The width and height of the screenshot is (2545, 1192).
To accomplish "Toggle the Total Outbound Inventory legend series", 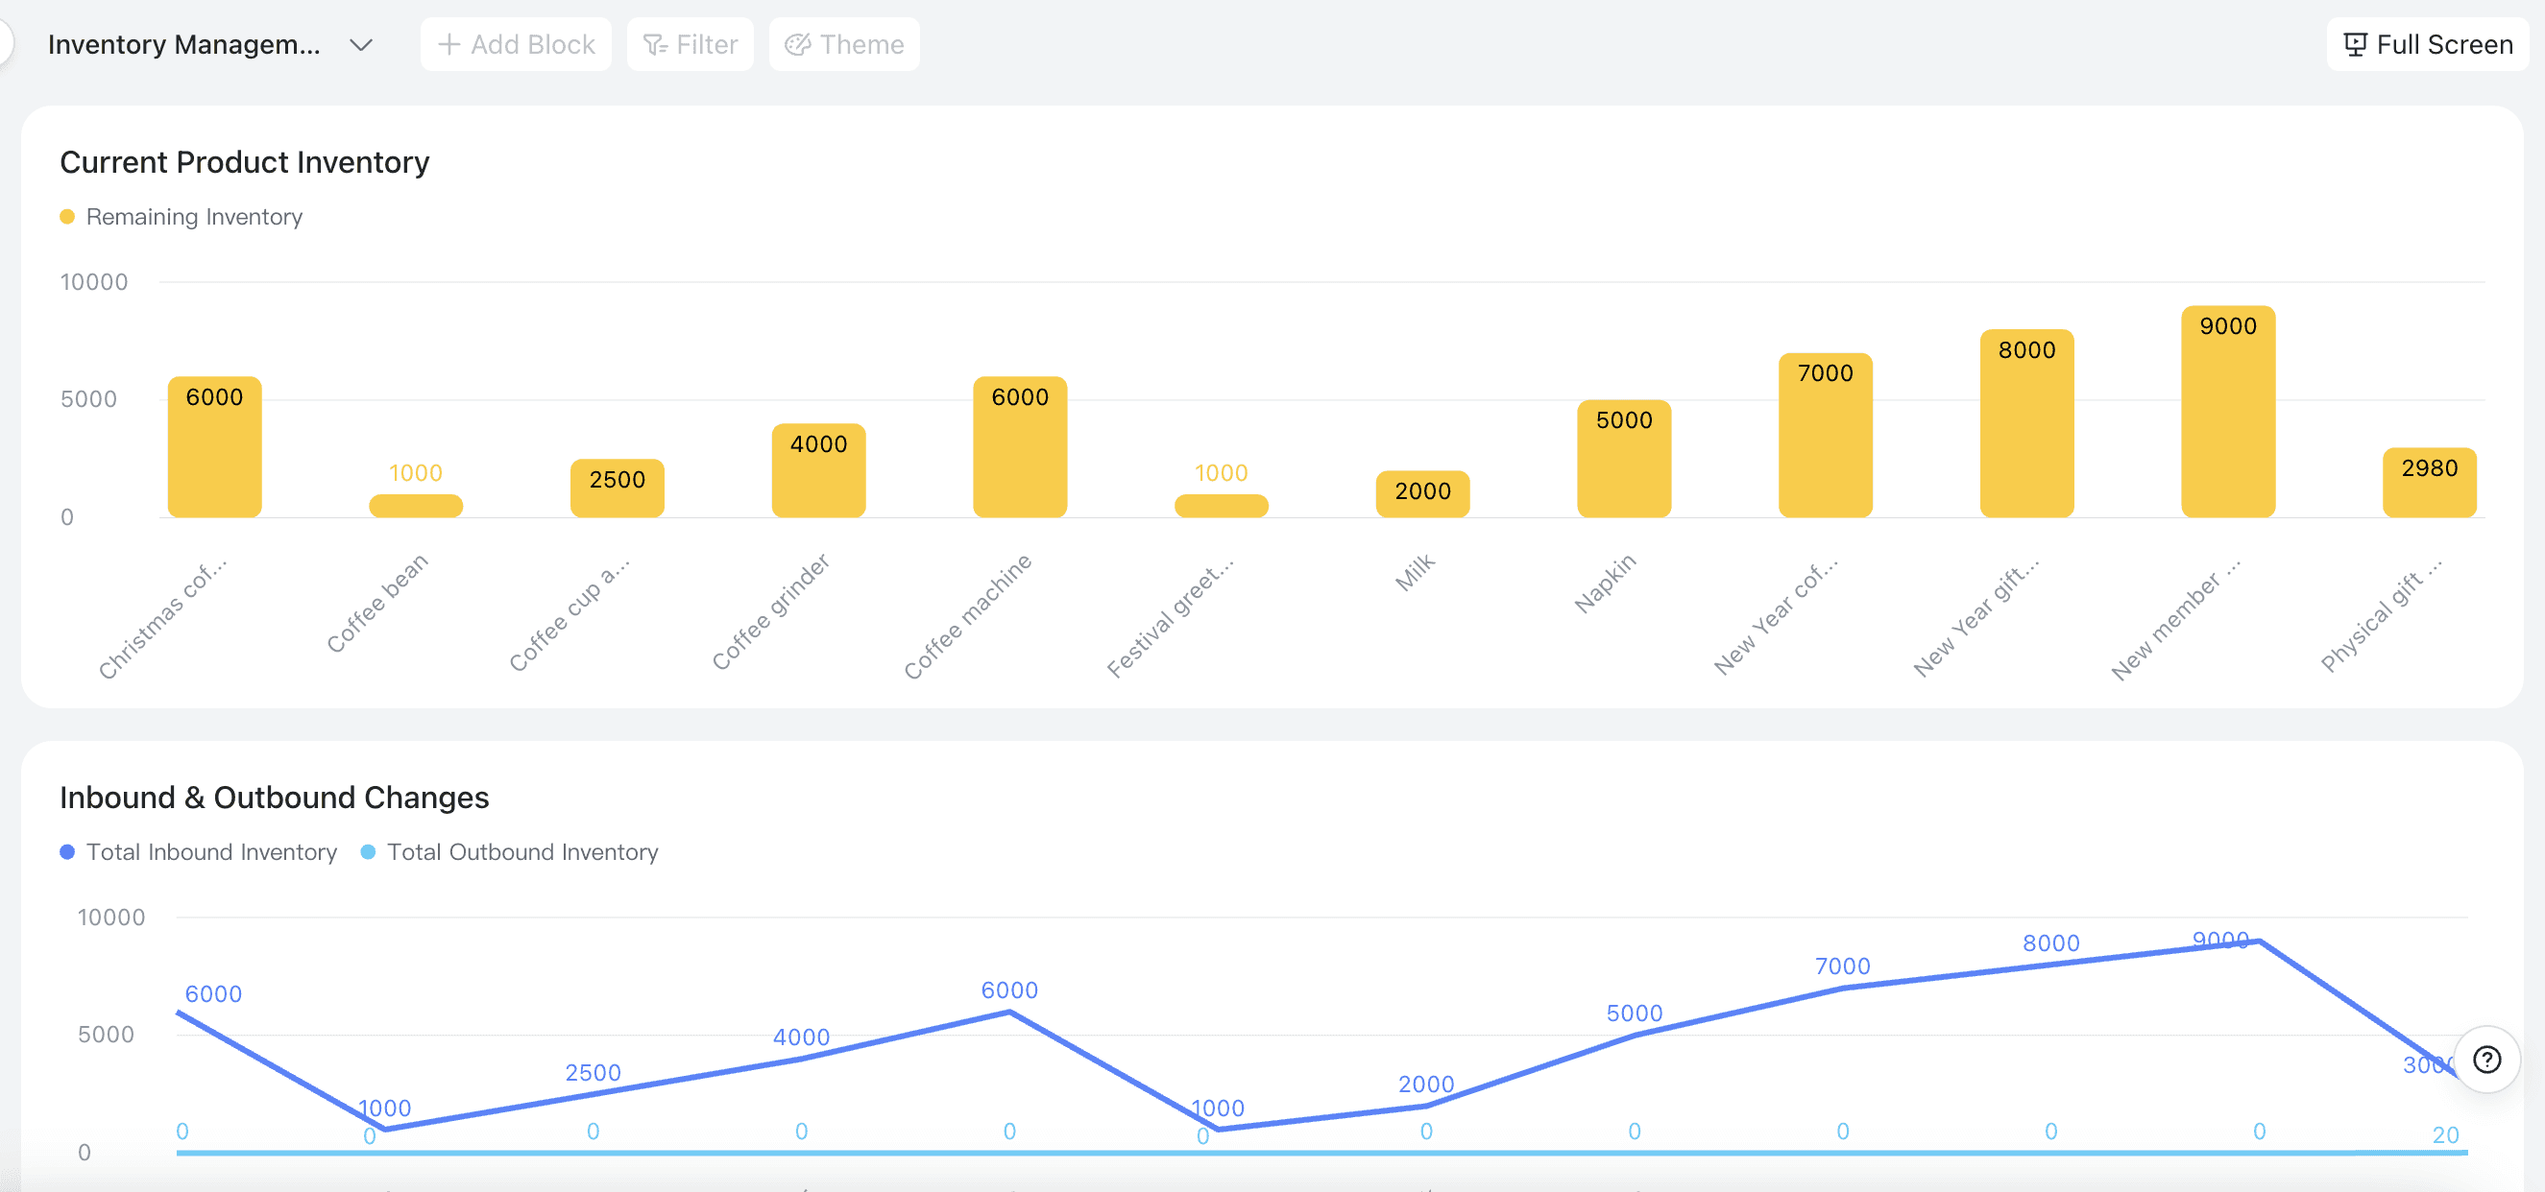I will [521, 851].
